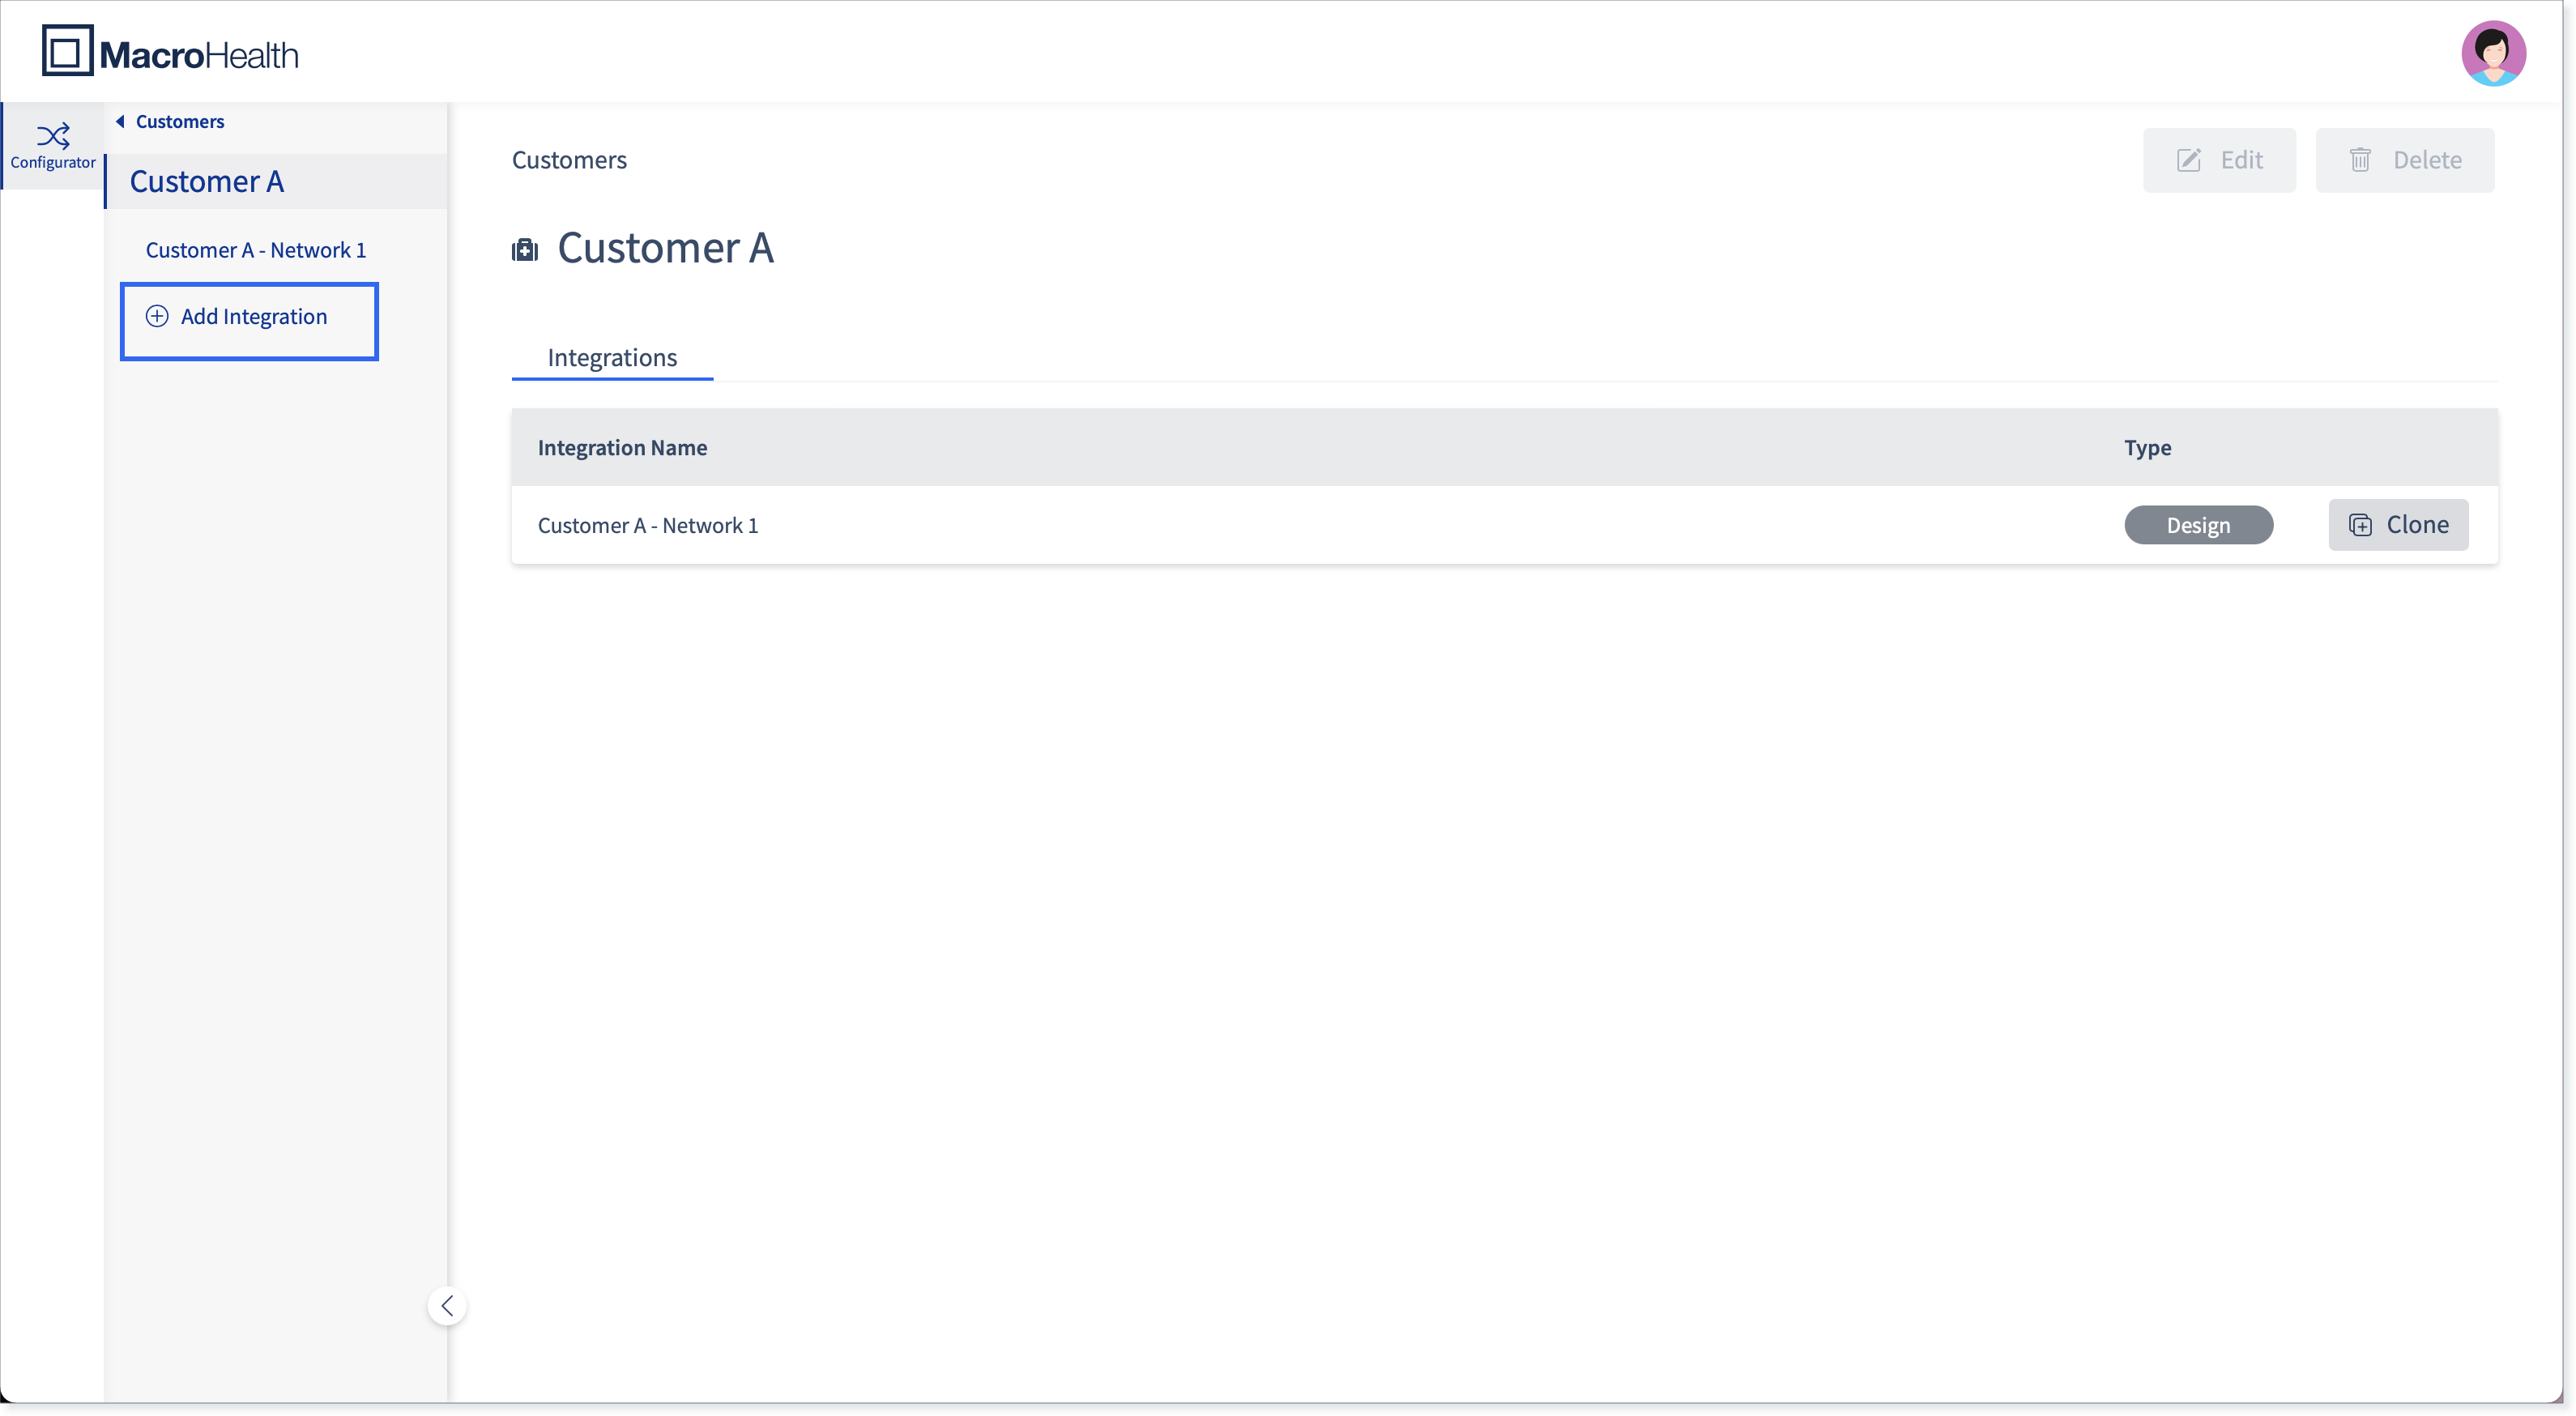Click the Integration Name column header
The height and width of the screenshot is (1416, 2576).
point(622,447)
